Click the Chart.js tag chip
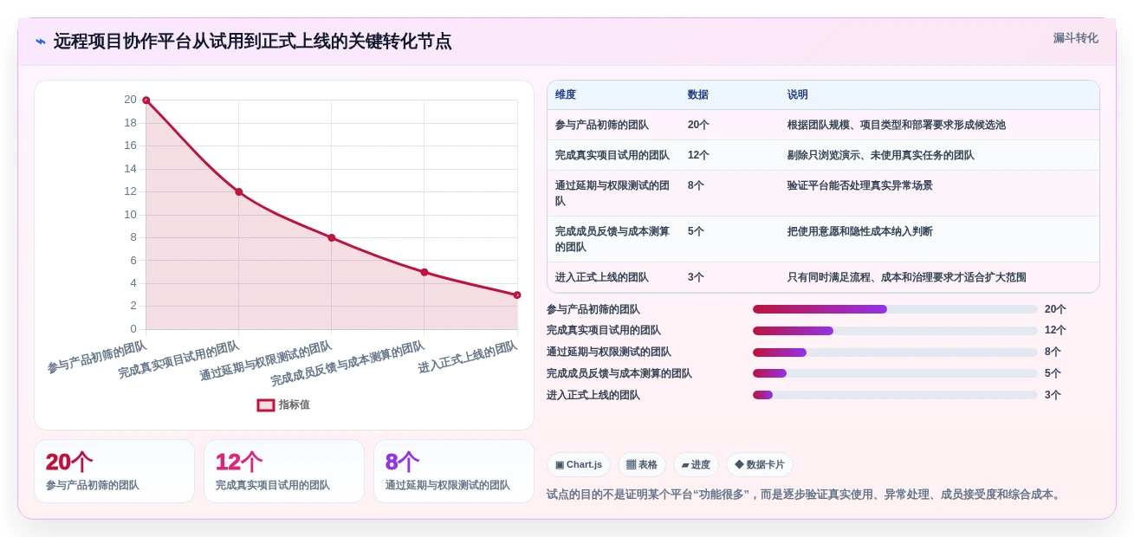Screen dimensions: 1134x537 (579, 464)
